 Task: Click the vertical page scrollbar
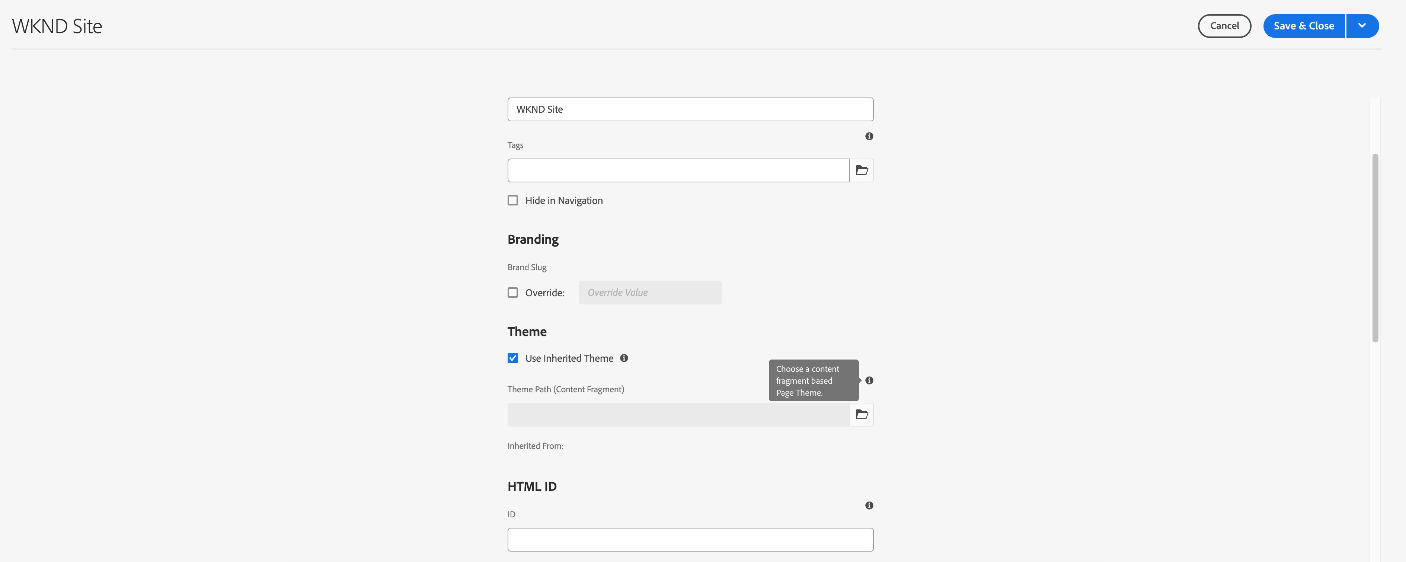pos(1375,248)
